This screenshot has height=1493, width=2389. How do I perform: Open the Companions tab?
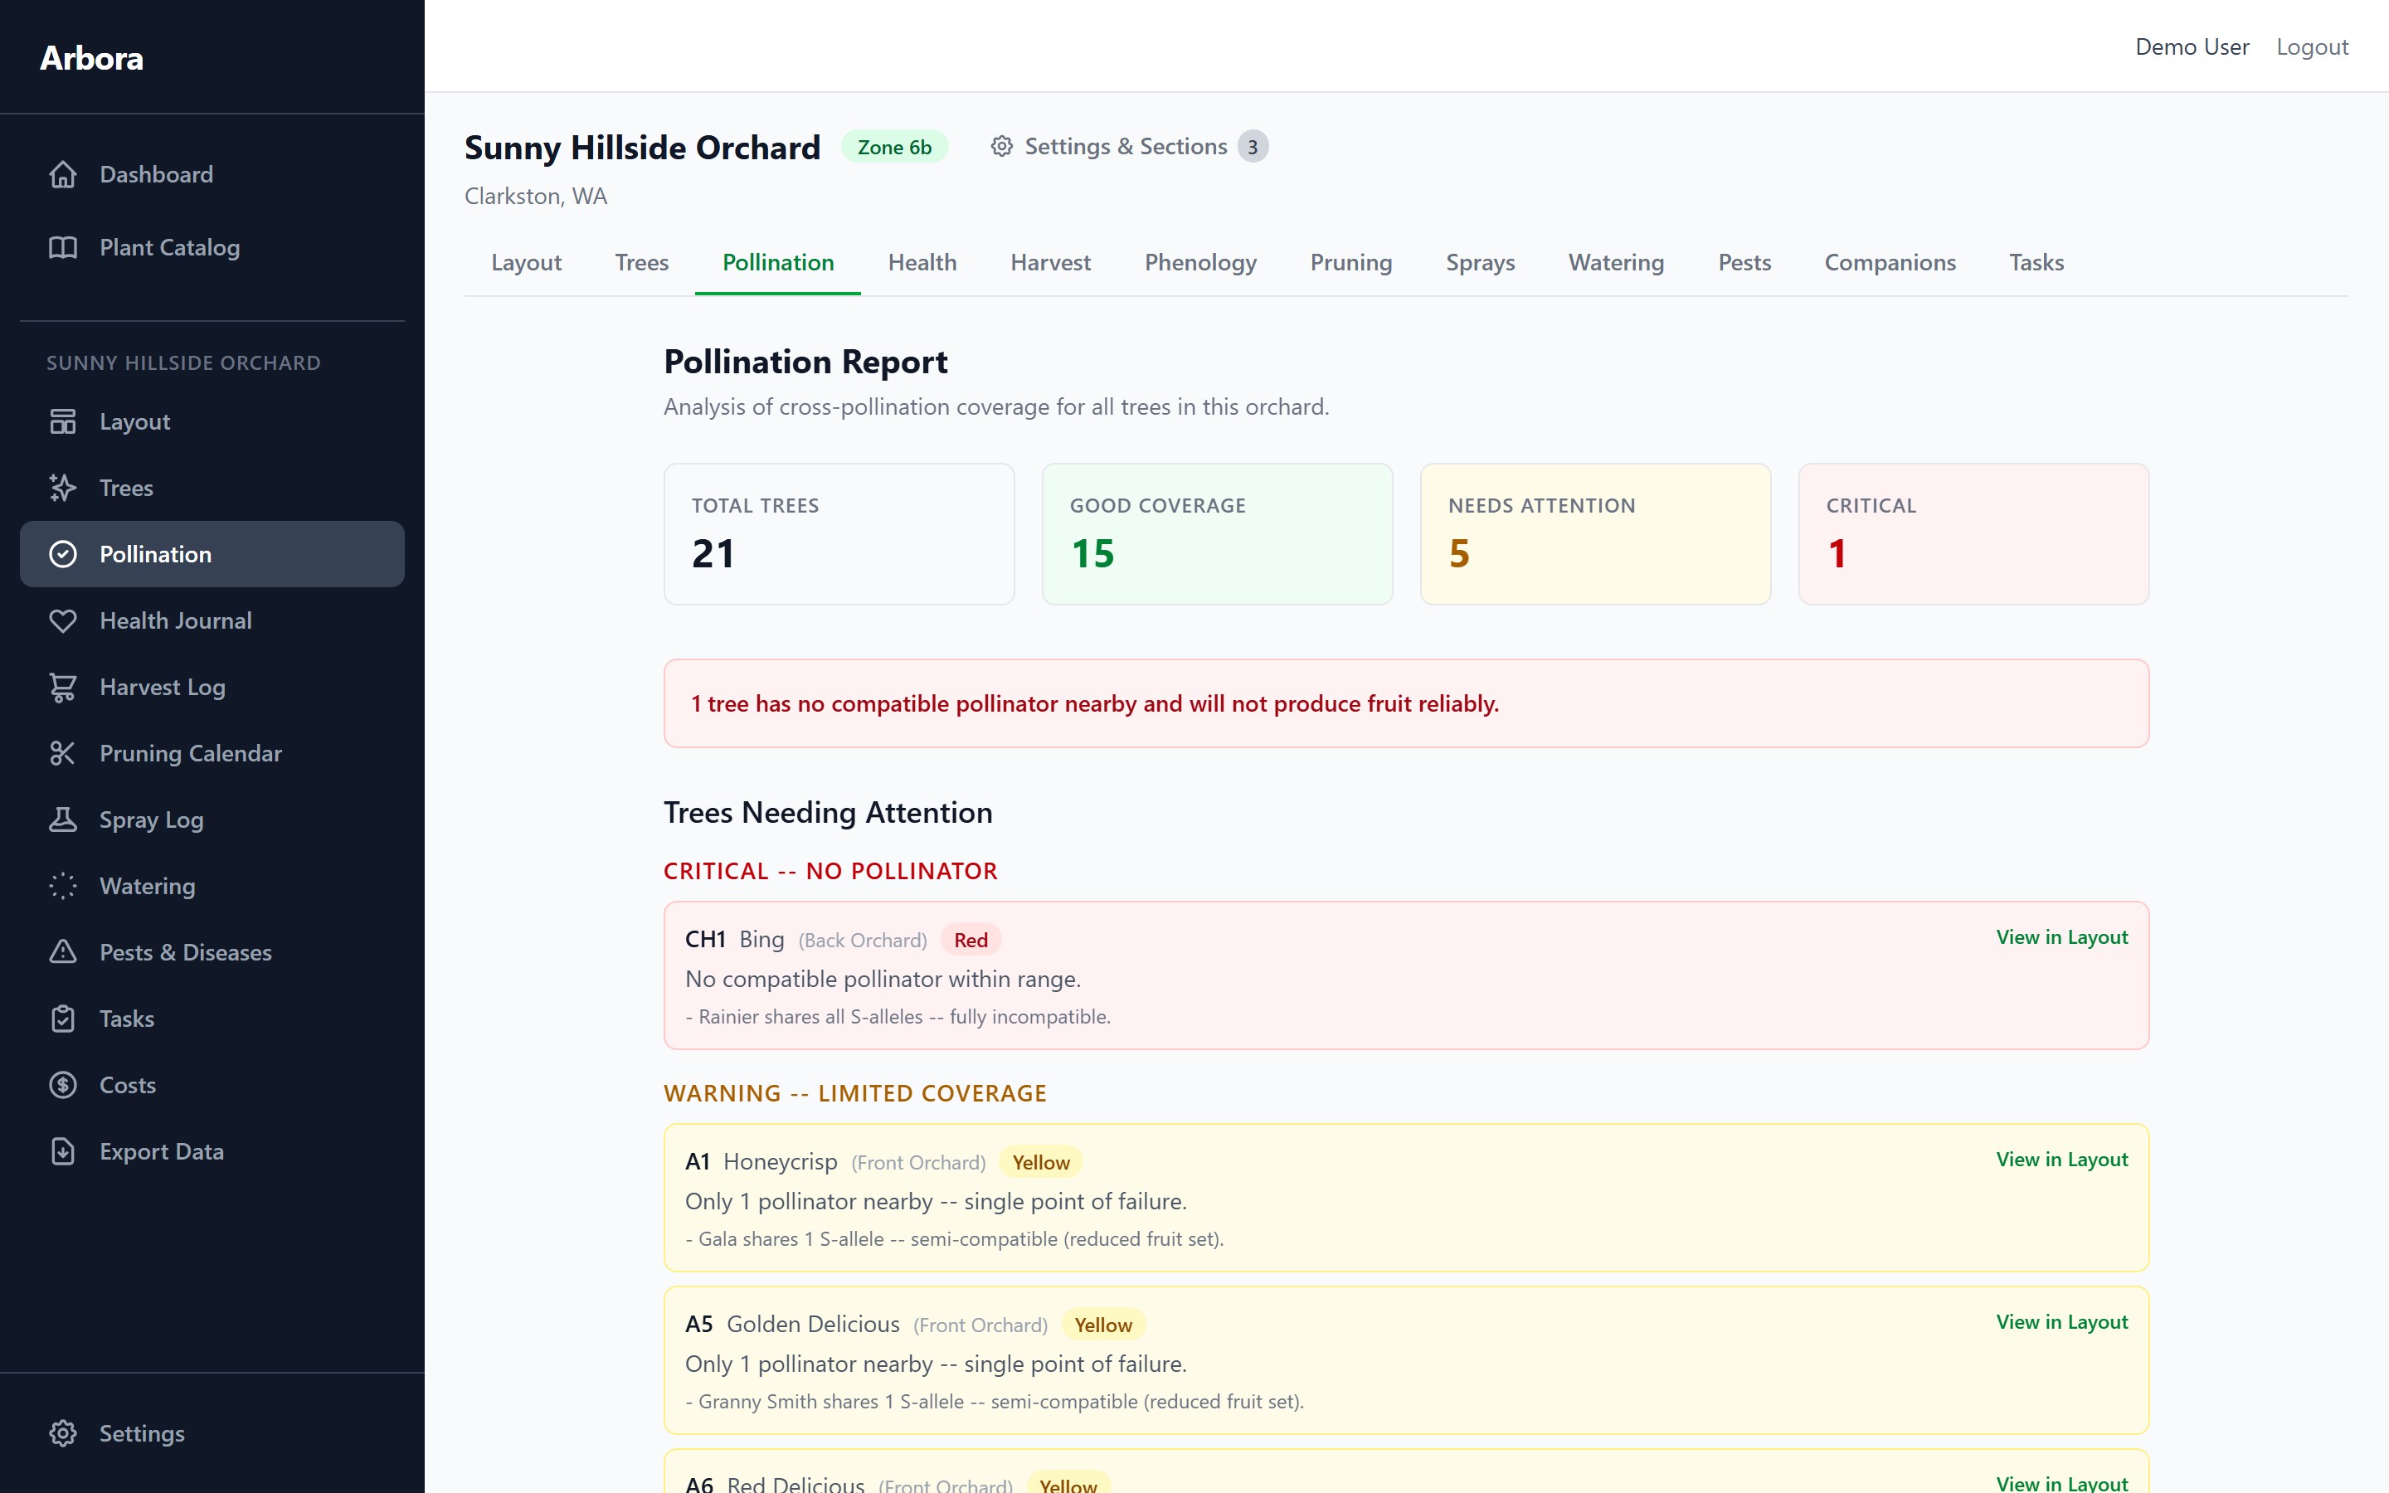[x=1890, y=263]
